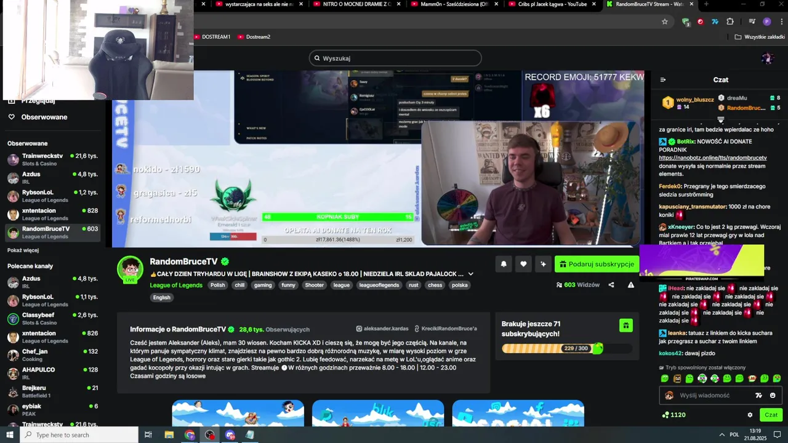
Task: Show hidden system tray icons arrow
Action: click(x=722, y=435)
